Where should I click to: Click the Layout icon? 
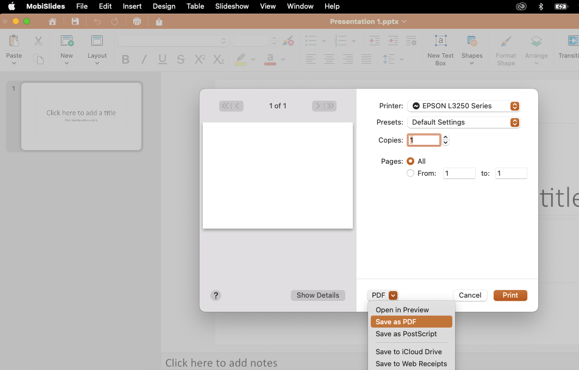coord(97,41)
